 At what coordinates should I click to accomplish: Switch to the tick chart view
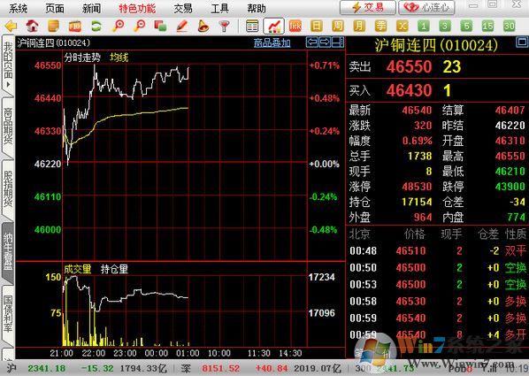[295, 26]
